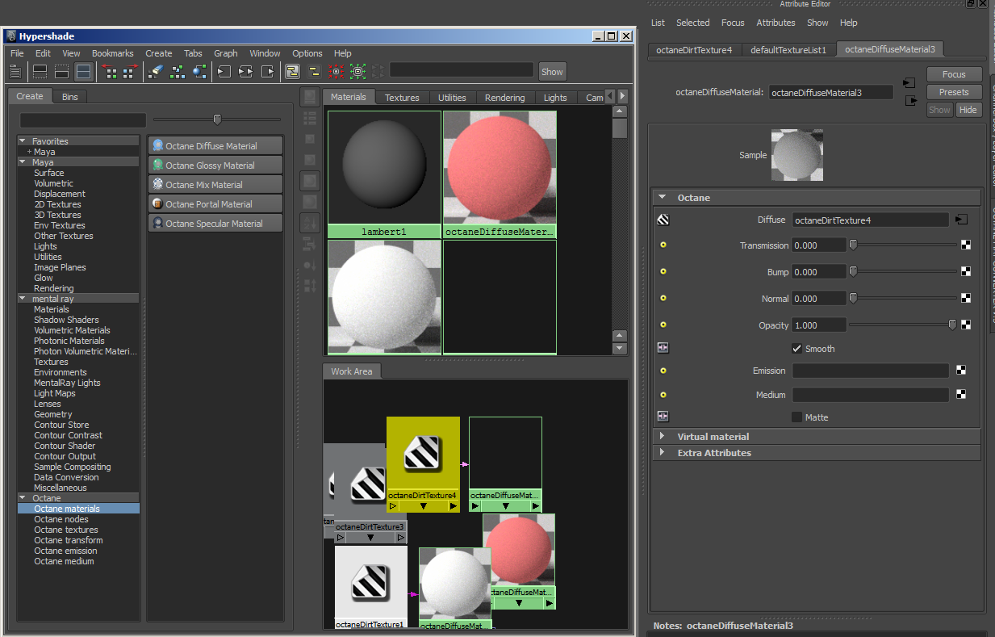Image resolution: width=995 pixels, height=637 pixels.
Task: Collapse the Octane tree category
Action: pyautogui.click(x=23, y=498)
